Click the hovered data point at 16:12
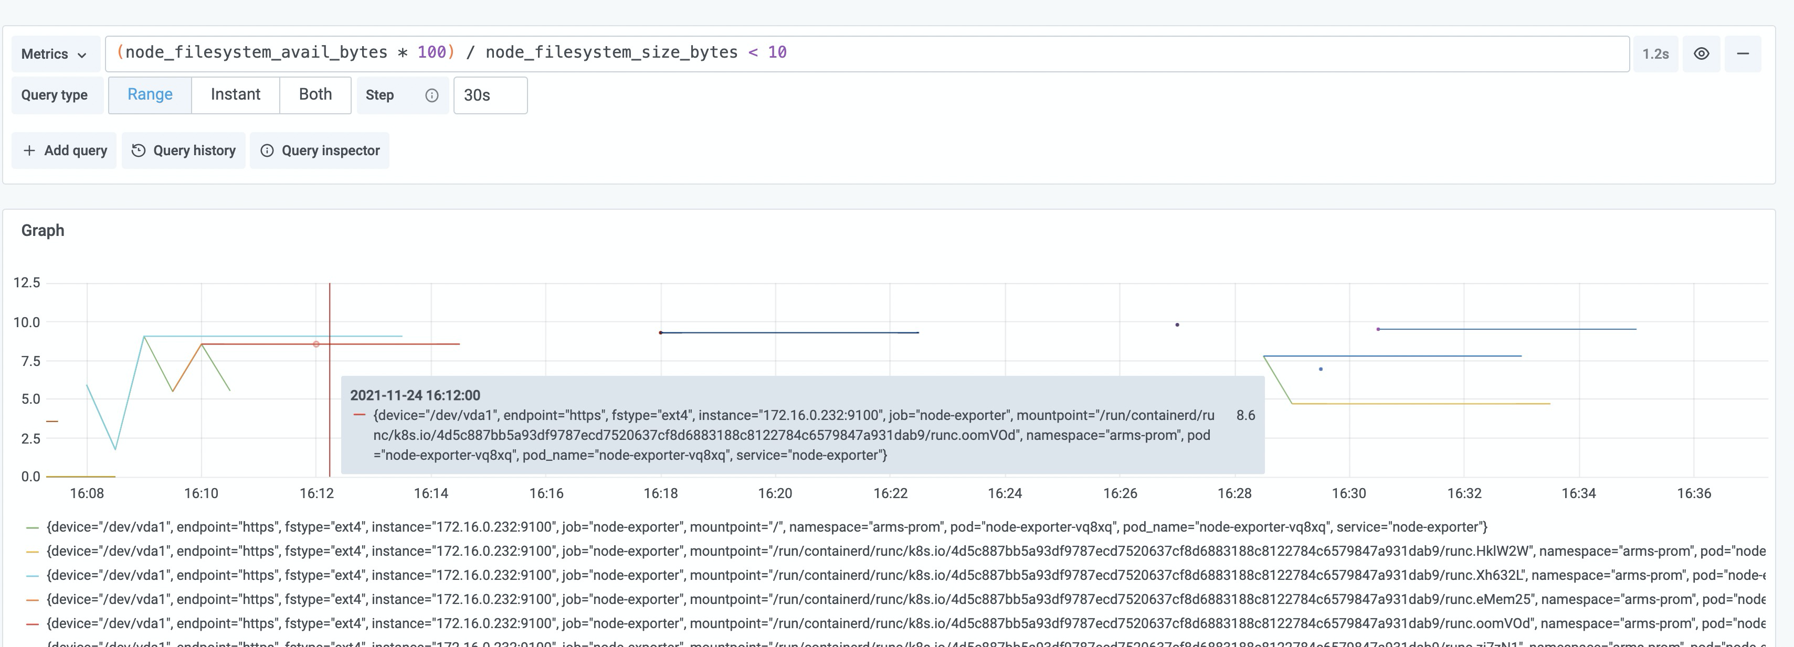 316,344
